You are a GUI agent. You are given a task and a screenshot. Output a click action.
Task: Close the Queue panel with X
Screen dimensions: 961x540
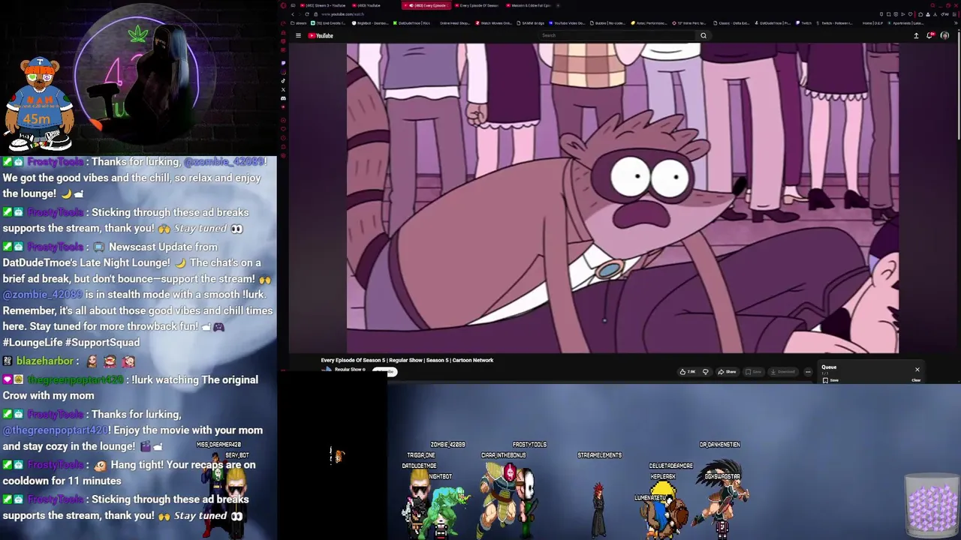pyautogui.click(x=917, y=370)
